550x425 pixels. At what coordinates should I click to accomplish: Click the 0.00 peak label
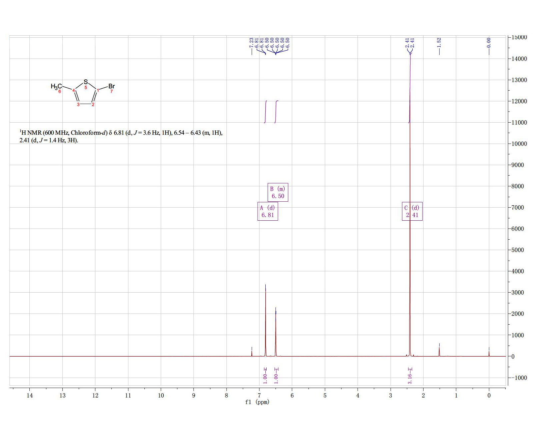(x=489, y=43)
